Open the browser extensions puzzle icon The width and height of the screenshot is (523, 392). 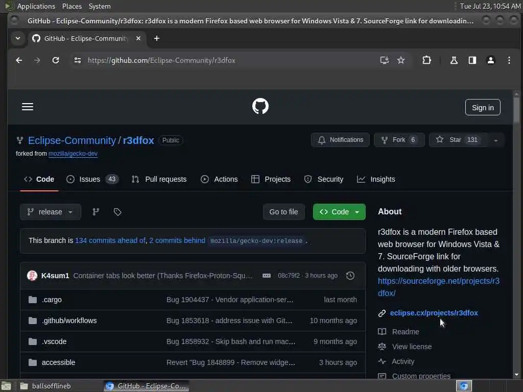[426, 60]
